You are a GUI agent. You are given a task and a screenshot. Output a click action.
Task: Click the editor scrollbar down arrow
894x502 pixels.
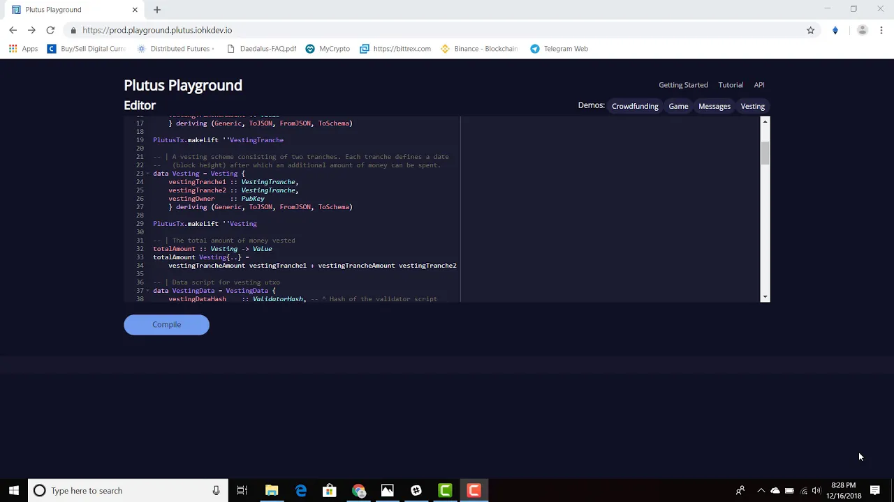point(765,297)
